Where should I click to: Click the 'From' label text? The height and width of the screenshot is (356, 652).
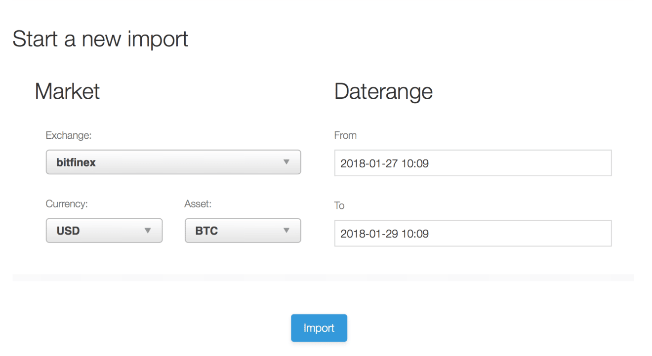click(x=345, y=135)
